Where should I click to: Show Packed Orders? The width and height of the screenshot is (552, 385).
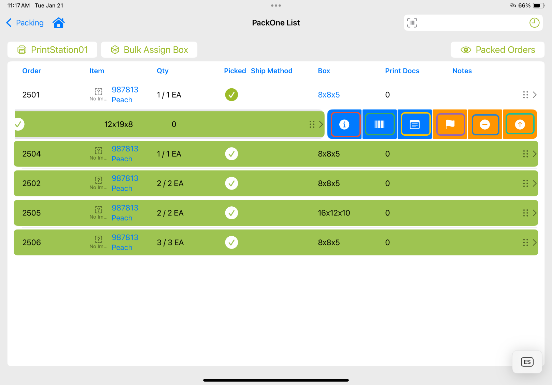(497, 50)
